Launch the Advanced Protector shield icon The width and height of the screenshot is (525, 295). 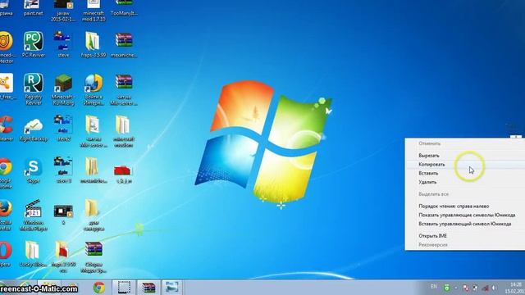point(6,47)
